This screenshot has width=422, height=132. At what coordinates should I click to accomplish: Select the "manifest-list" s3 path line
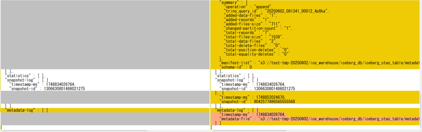tap(319, 62)
